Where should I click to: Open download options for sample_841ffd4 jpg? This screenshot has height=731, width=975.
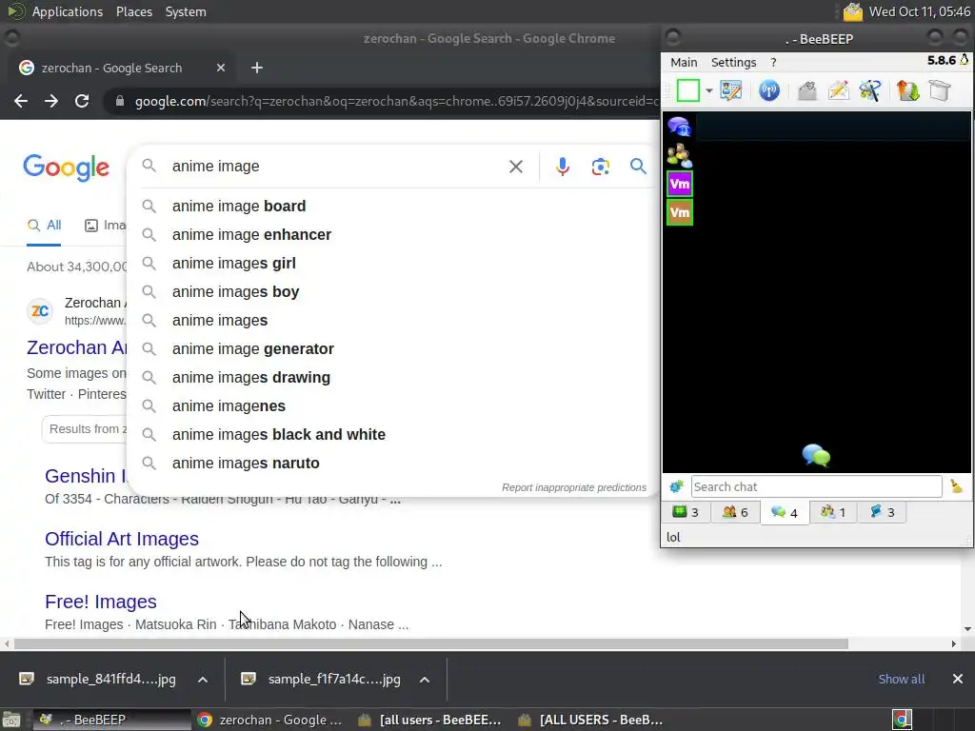tap(203, 680)
